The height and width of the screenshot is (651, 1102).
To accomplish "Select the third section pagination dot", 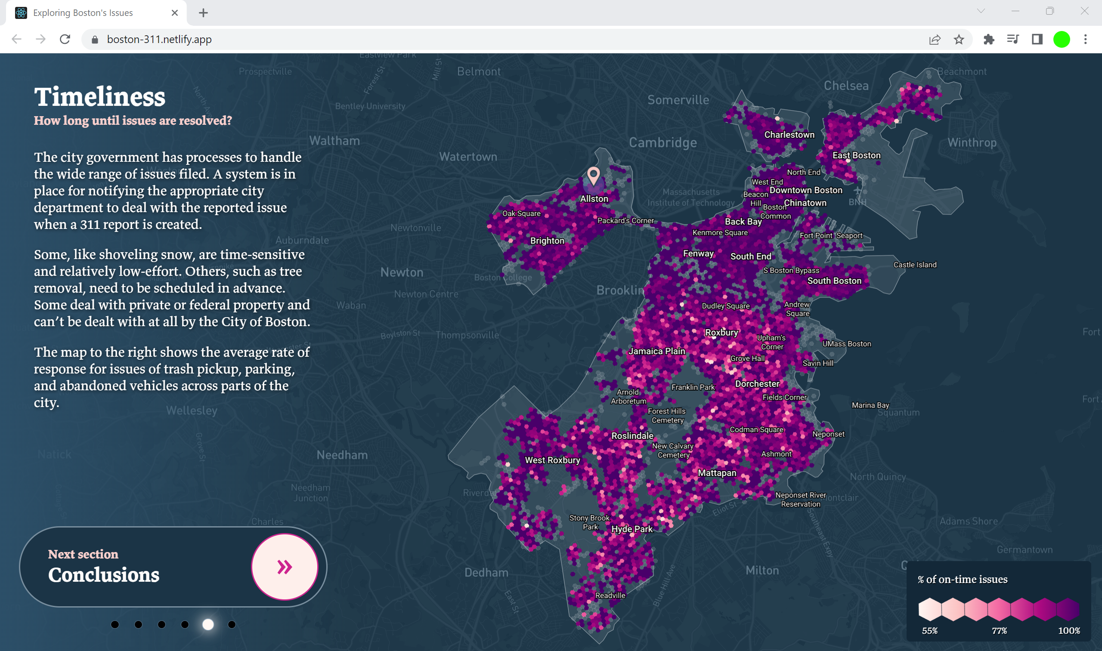I will click(x=161, y=624).
